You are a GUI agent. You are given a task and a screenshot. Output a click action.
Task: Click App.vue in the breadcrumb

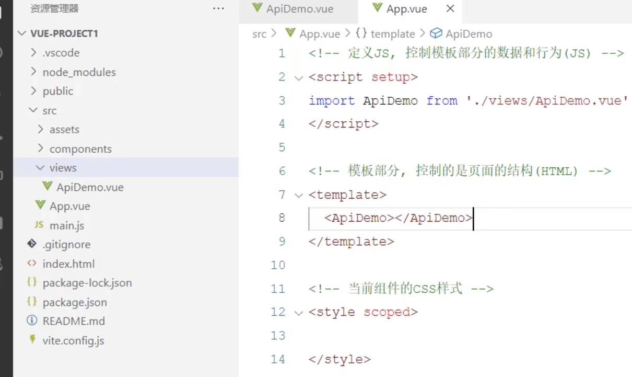coord(320,34)
